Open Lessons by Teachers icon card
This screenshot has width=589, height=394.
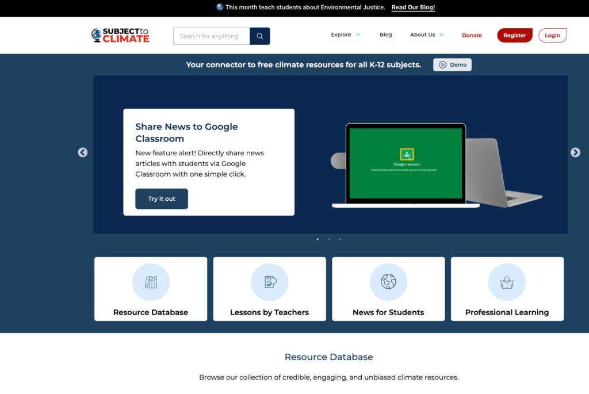[269, 282]
